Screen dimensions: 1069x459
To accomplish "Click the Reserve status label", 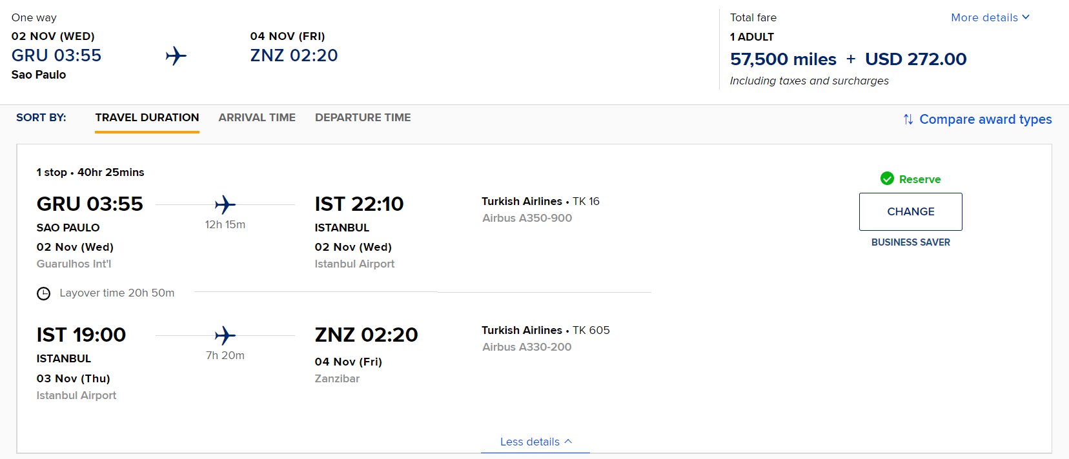I will pyautogui.click(x=919, y=179).
